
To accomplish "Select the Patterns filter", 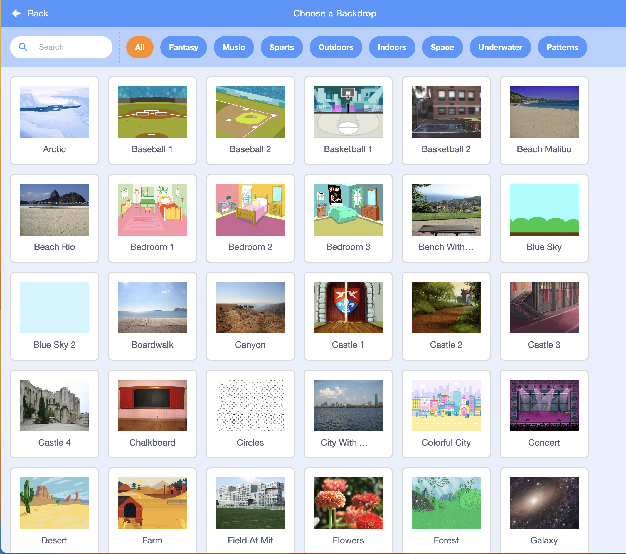I will (x=562, y=47).
